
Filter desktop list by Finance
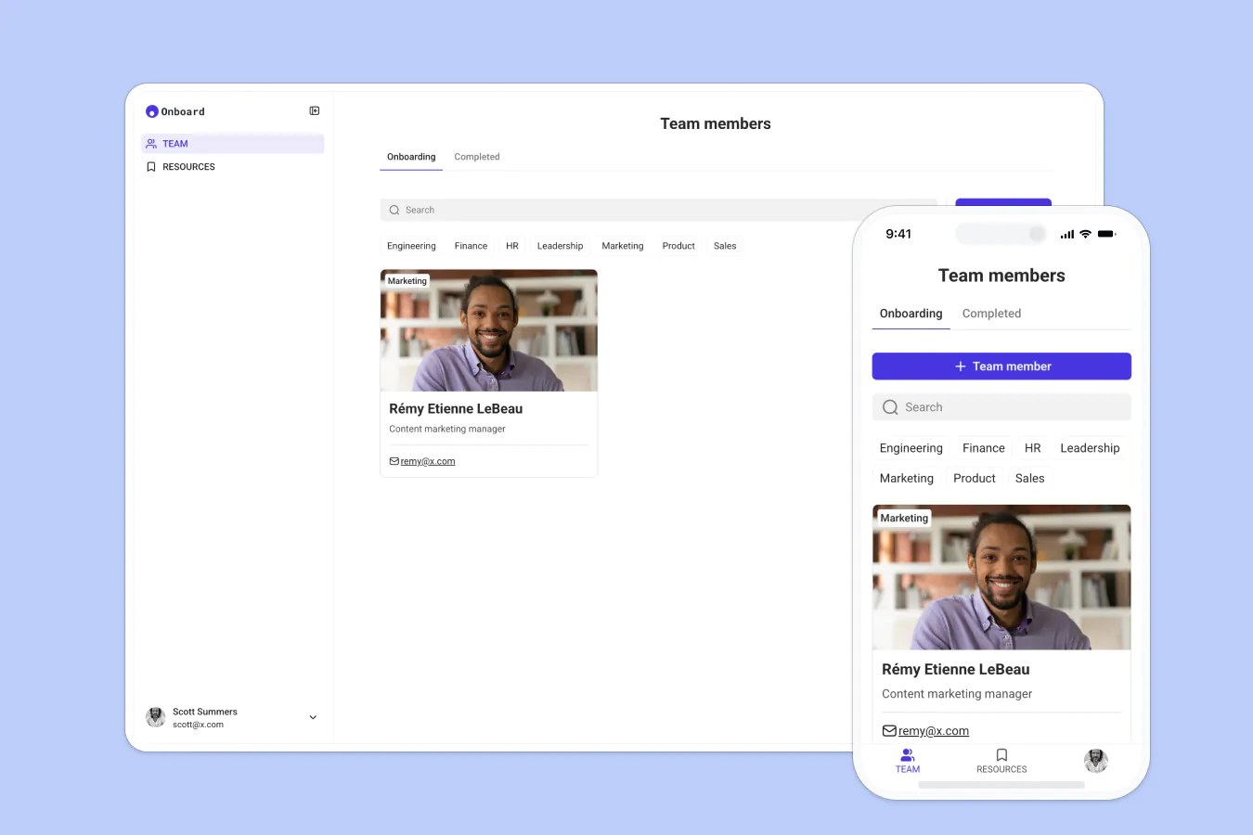pos(471,246)
